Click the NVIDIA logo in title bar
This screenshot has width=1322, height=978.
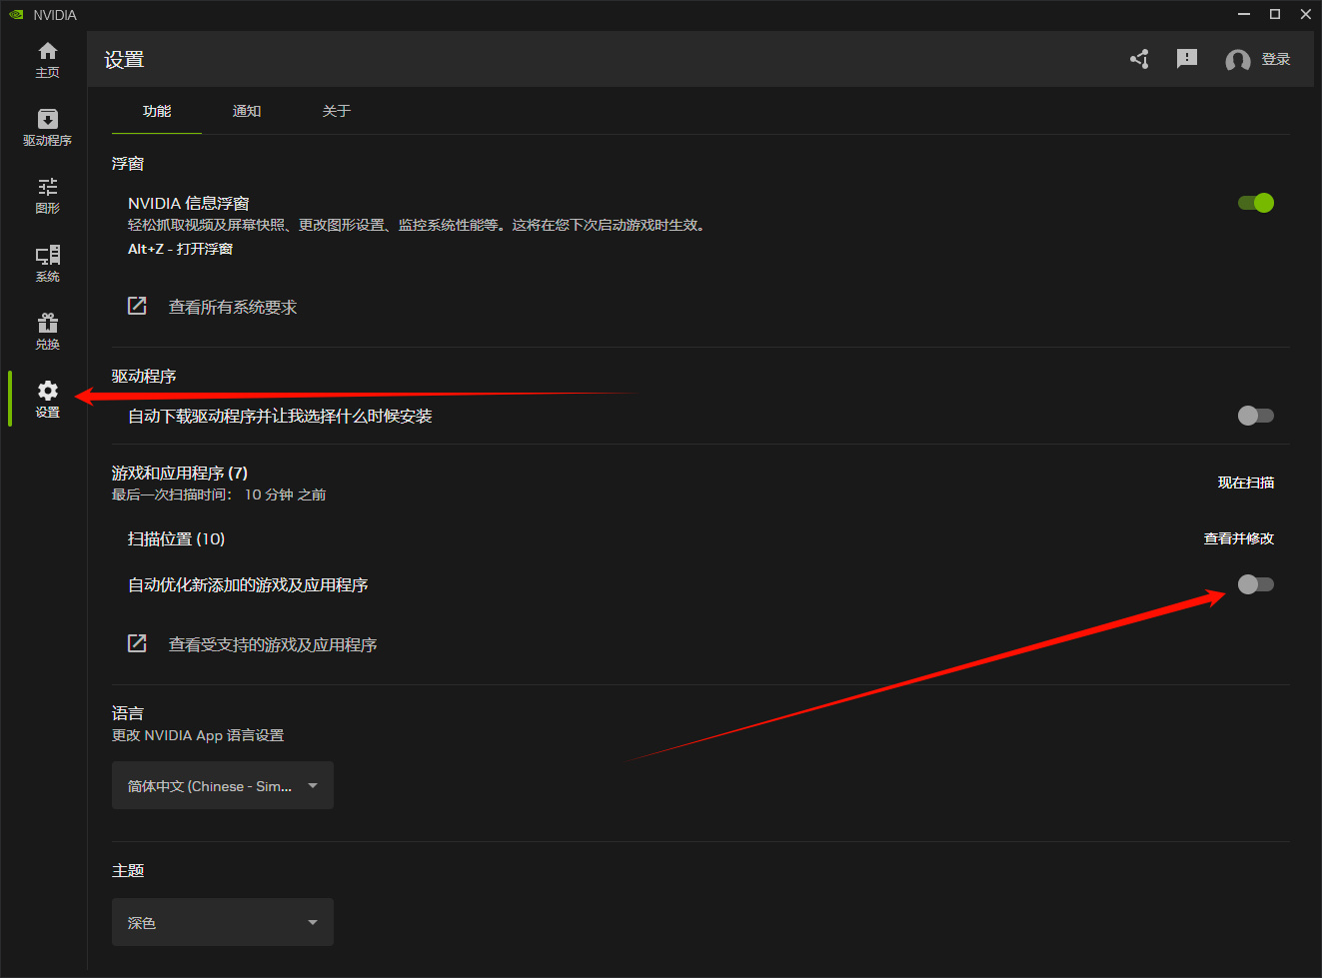tap(16, 14)
